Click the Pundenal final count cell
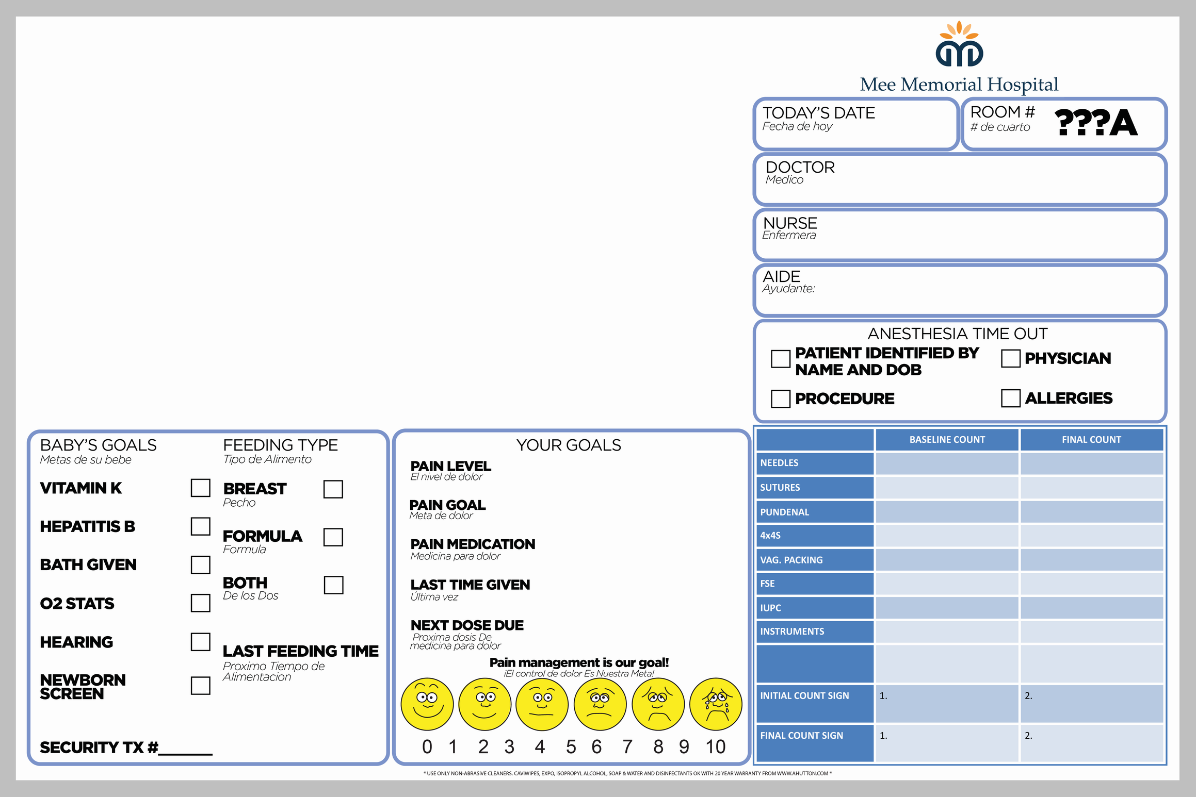Viewport: 1196px width, 797px height. [1092, 512]
